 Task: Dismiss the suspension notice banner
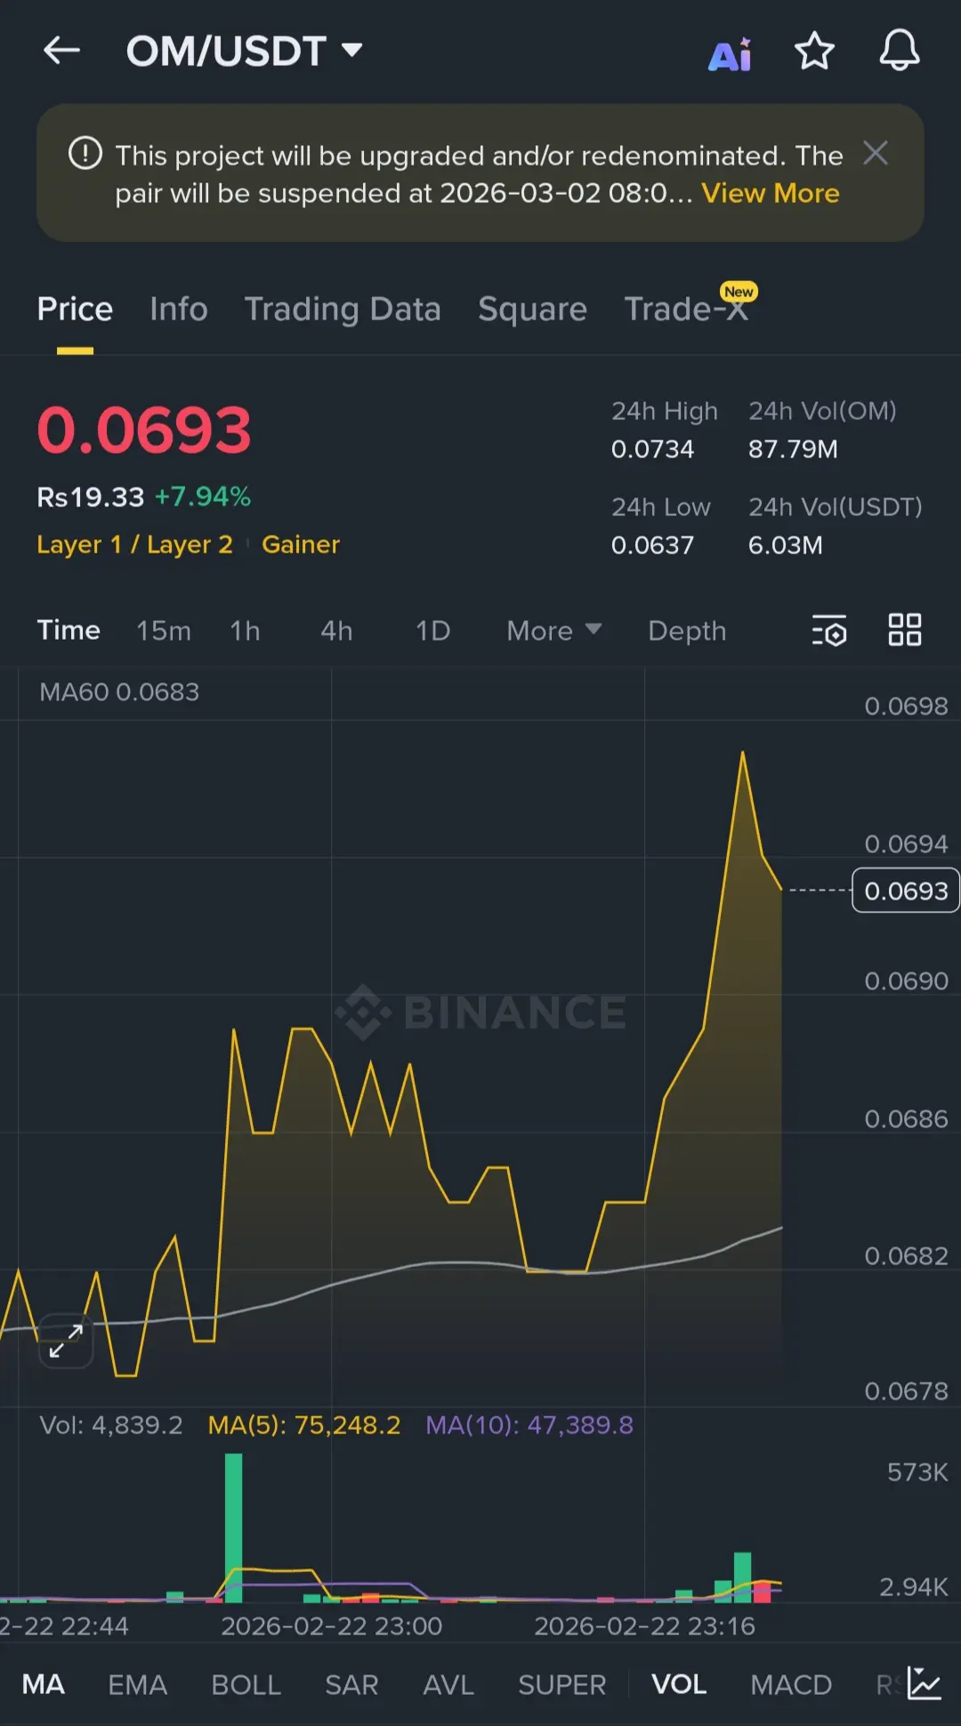tap(876, 153)
